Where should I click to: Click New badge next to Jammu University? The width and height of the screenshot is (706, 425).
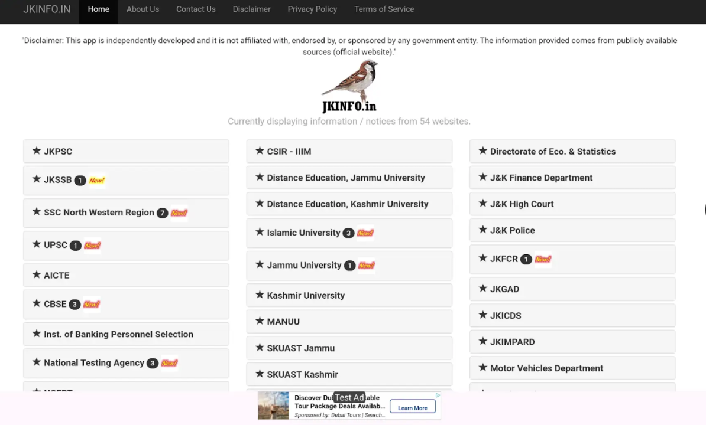[367, 266]
